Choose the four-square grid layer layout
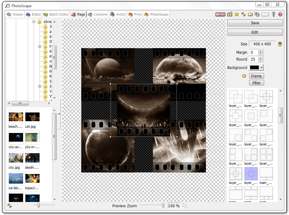 266,154
